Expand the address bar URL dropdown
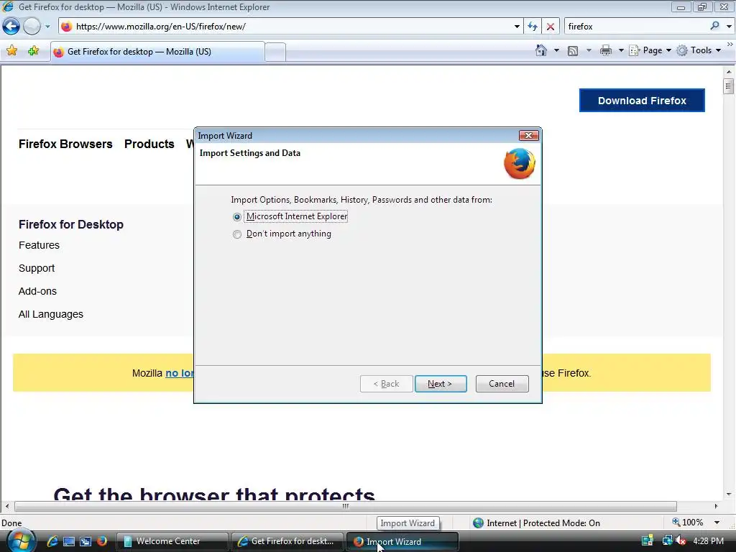The width and height of the screenshot is (736, 552). point(517,27)
